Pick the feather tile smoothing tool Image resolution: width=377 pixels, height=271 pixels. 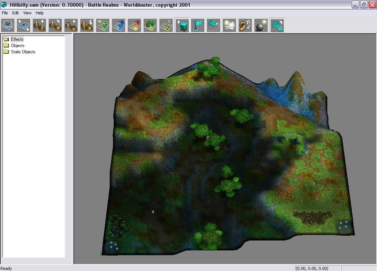[166, 25]
